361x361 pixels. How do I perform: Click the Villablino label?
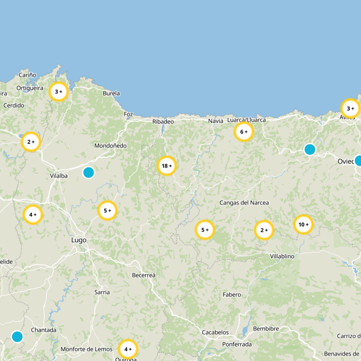(x=282, y=256)
